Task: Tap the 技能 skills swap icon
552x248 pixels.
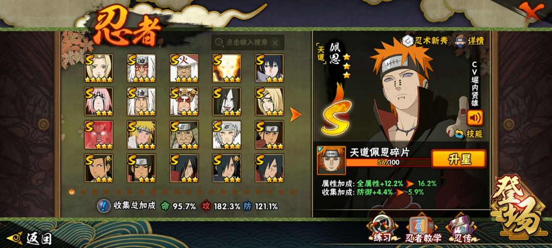Action: [459, 134]
